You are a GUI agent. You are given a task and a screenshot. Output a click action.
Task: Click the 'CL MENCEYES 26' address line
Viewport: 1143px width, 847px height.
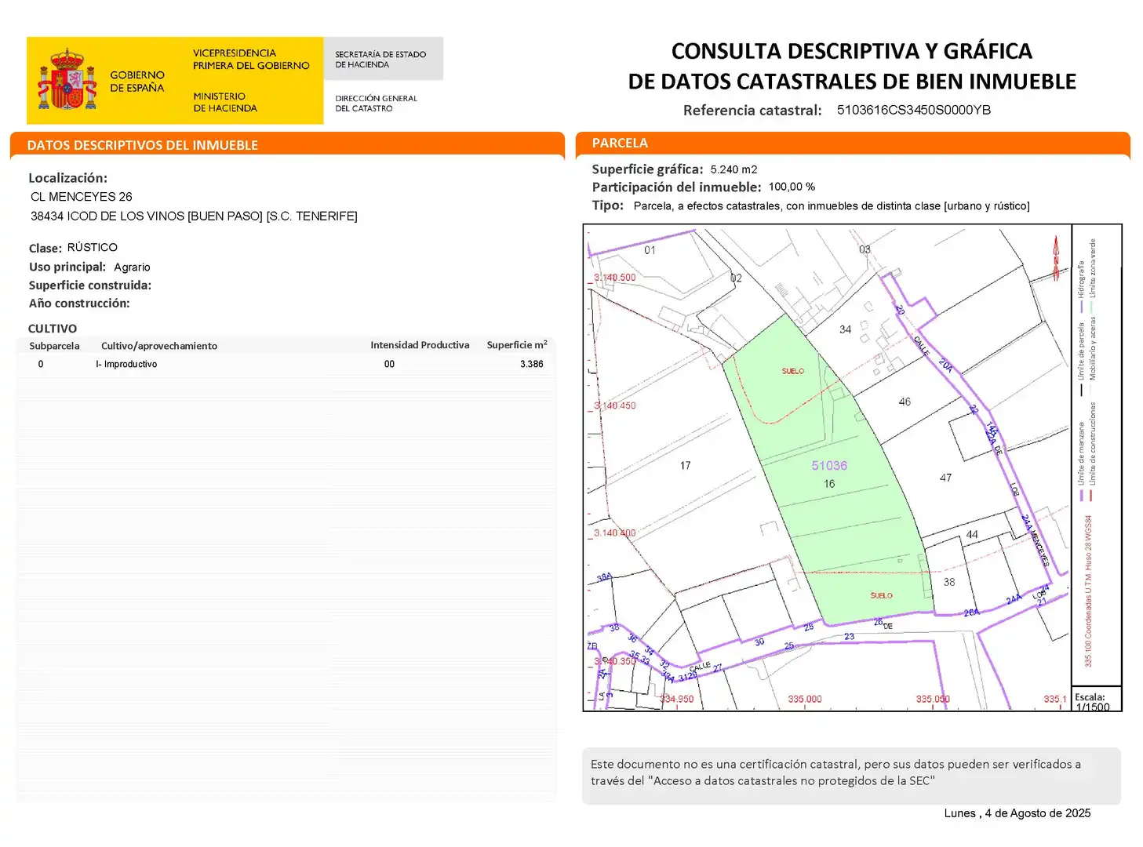[82, 197]
